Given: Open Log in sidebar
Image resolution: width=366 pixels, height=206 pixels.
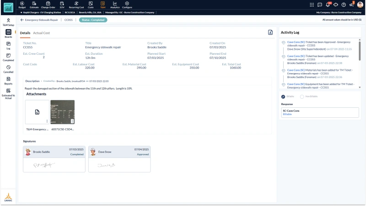Looking at the screenshot, I should tap(8, 46).
